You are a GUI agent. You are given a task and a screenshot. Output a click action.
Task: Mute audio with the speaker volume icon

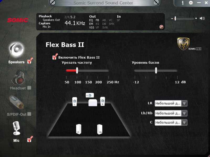pyautogui.click(x=202, y=18)
